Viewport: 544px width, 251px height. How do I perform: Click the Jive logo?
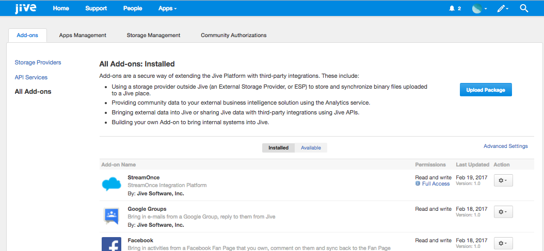pyautogui.click(x=25, y=8)
